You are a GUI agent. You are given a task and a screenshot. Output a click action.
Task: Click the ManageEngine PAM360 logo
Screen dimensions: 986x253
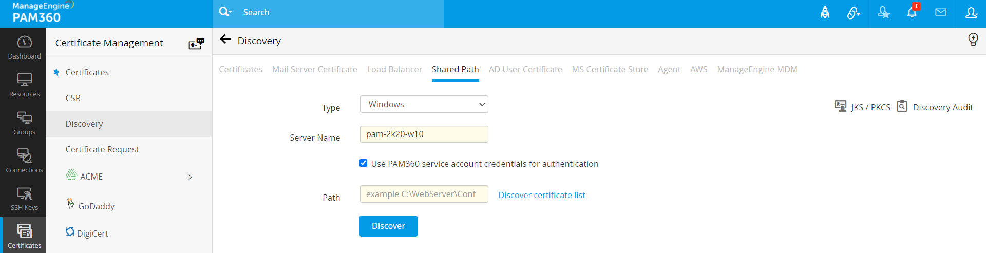pos(43,12)
